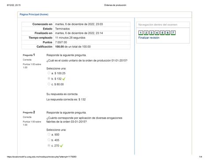209x162 pixels.
Task: Open the Página Principal (home) link
Action: [34, 14]
